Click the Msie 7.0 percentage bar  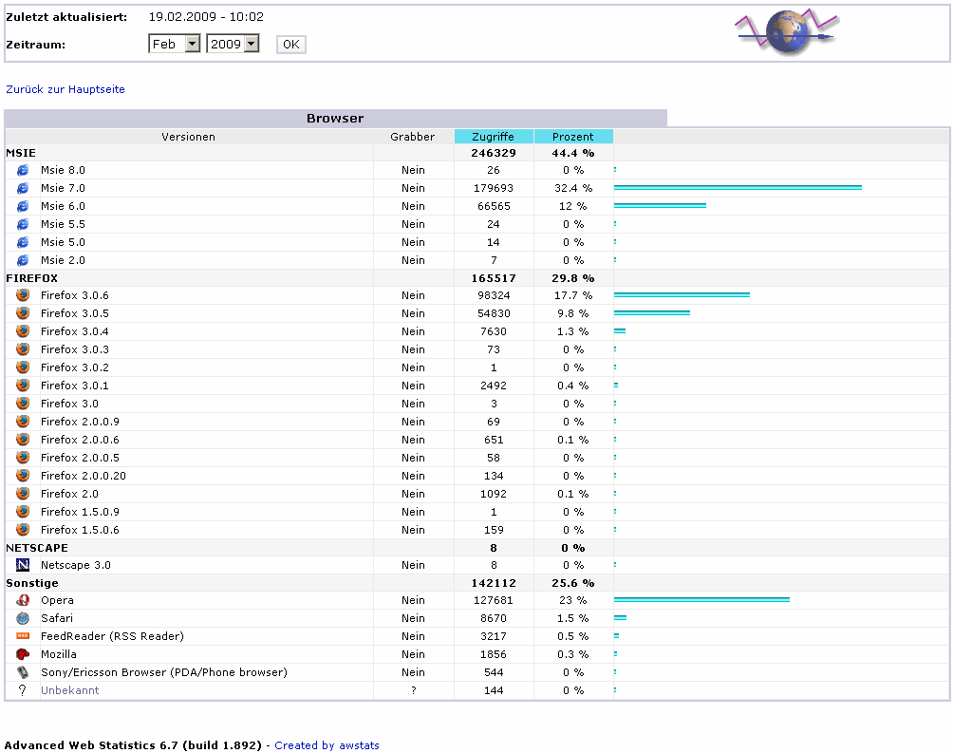click(738, 188)
